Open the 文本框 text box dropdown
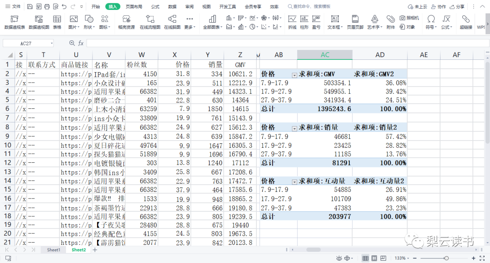This screenshot has width=490, height=263. (x=335, y=22)
